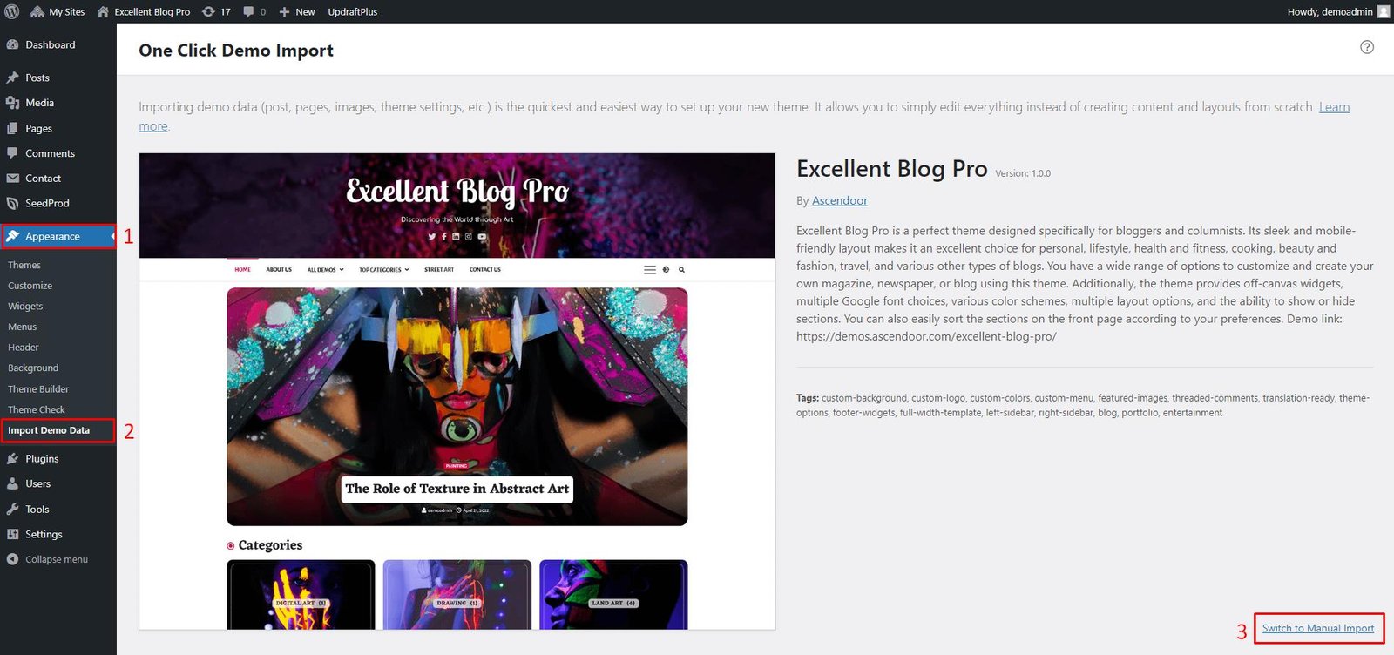Viewport: 1394px width, 655px height.
Task: Toggle the dark mode icon in preview
Action: pyautogui.click(x=666, y=270)
